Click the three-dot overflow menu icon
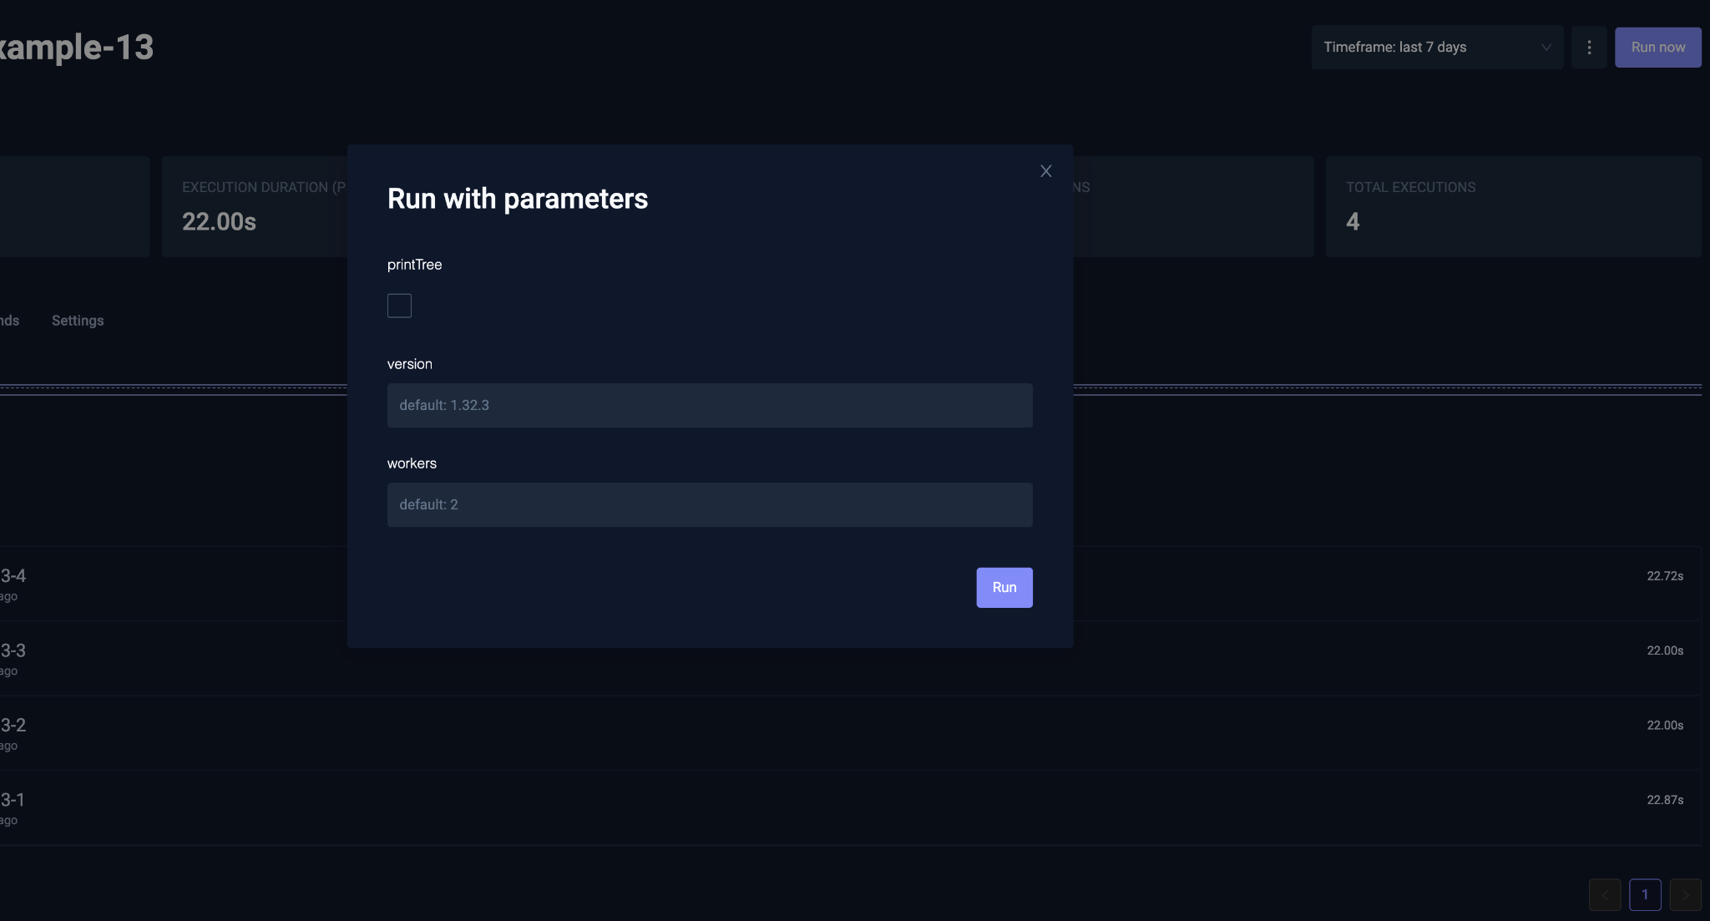 [x=1589, y=47]
